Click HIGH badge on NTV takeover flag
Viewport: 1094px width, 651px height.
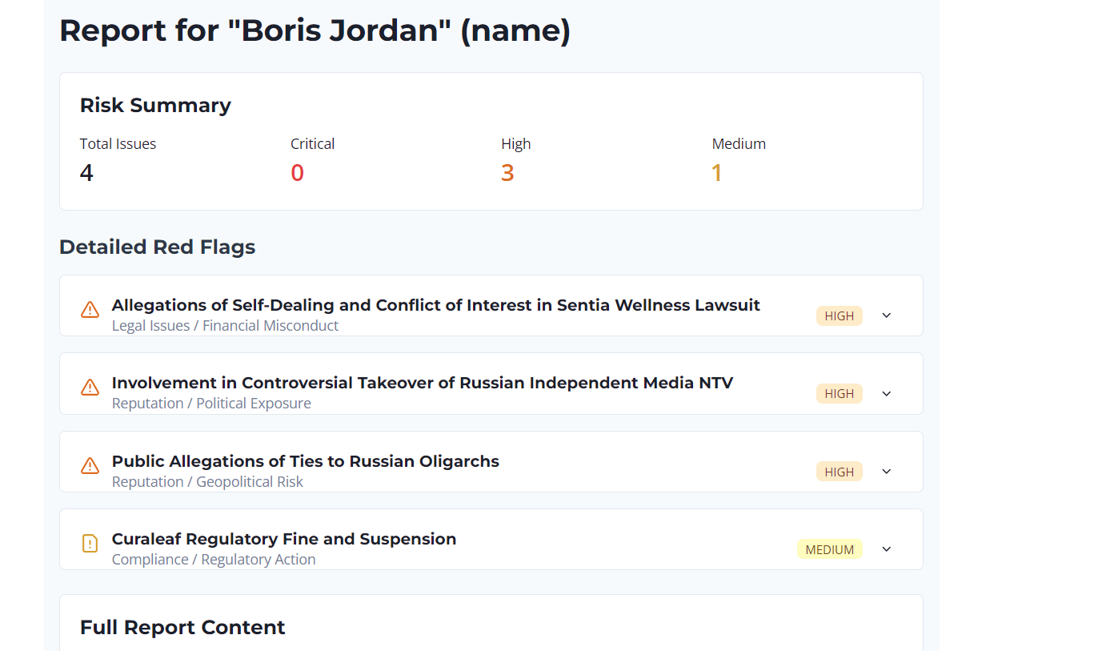point(839,394)
